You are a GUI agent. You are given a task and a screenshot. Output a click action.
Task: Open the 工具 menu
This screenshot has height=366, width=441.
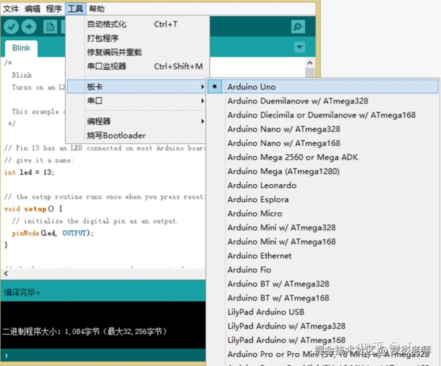pyautogui.click(x=76, y=9)
